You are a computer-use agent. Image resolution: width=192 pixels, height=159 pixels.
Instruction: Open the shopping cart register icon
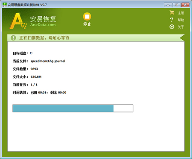tap(172, 12)
